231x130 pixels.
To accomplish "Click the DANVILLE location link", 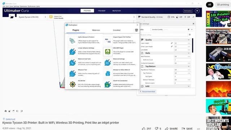I will (x=10, y=119).
